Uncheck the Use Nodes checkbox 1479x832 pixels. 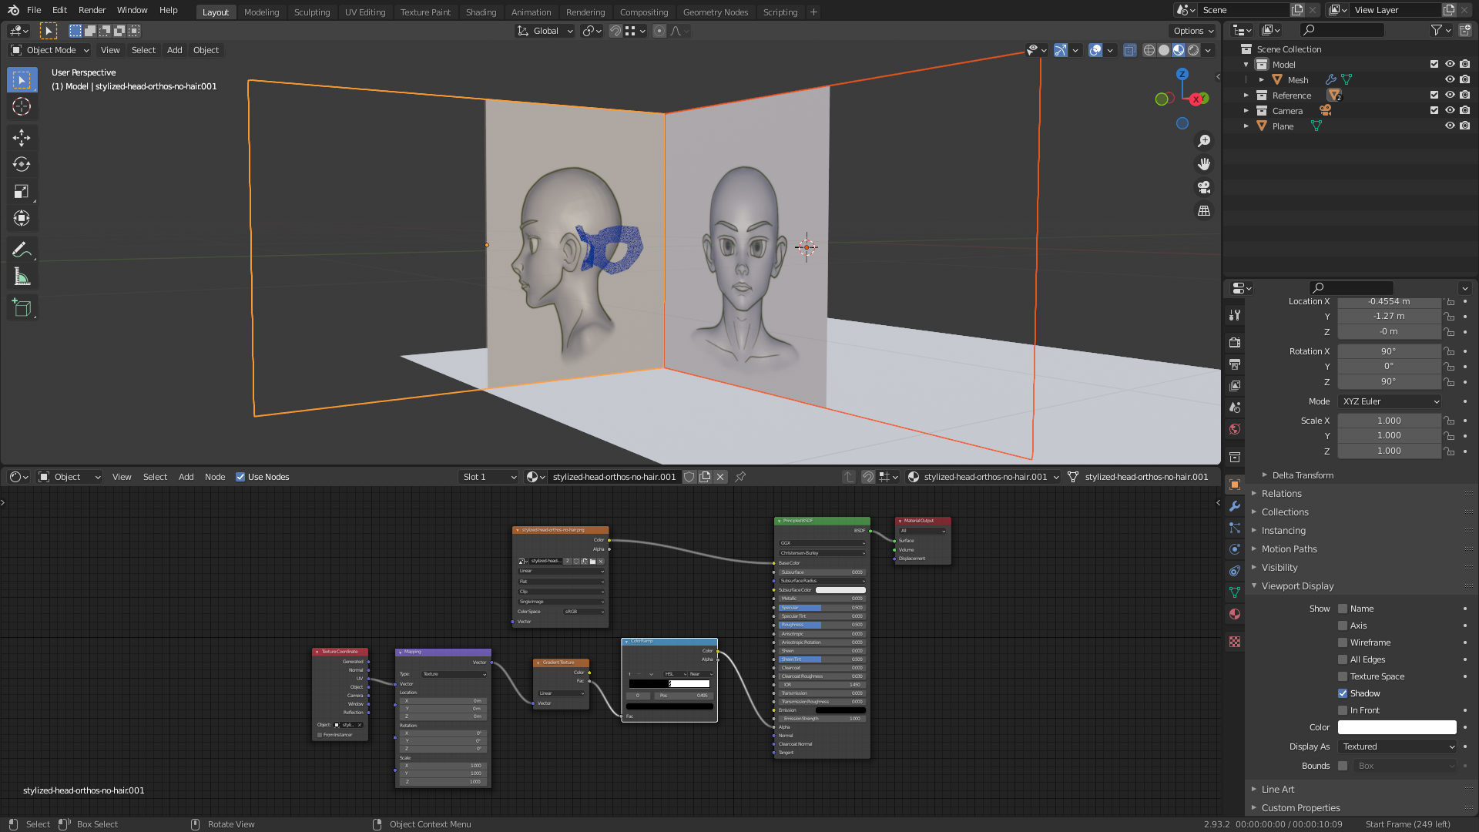tap(240, 477)
